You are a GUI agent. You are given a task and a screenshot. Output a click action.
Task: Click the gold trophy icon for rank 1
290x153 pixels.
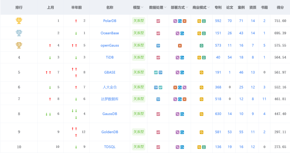tap(19, 21)
